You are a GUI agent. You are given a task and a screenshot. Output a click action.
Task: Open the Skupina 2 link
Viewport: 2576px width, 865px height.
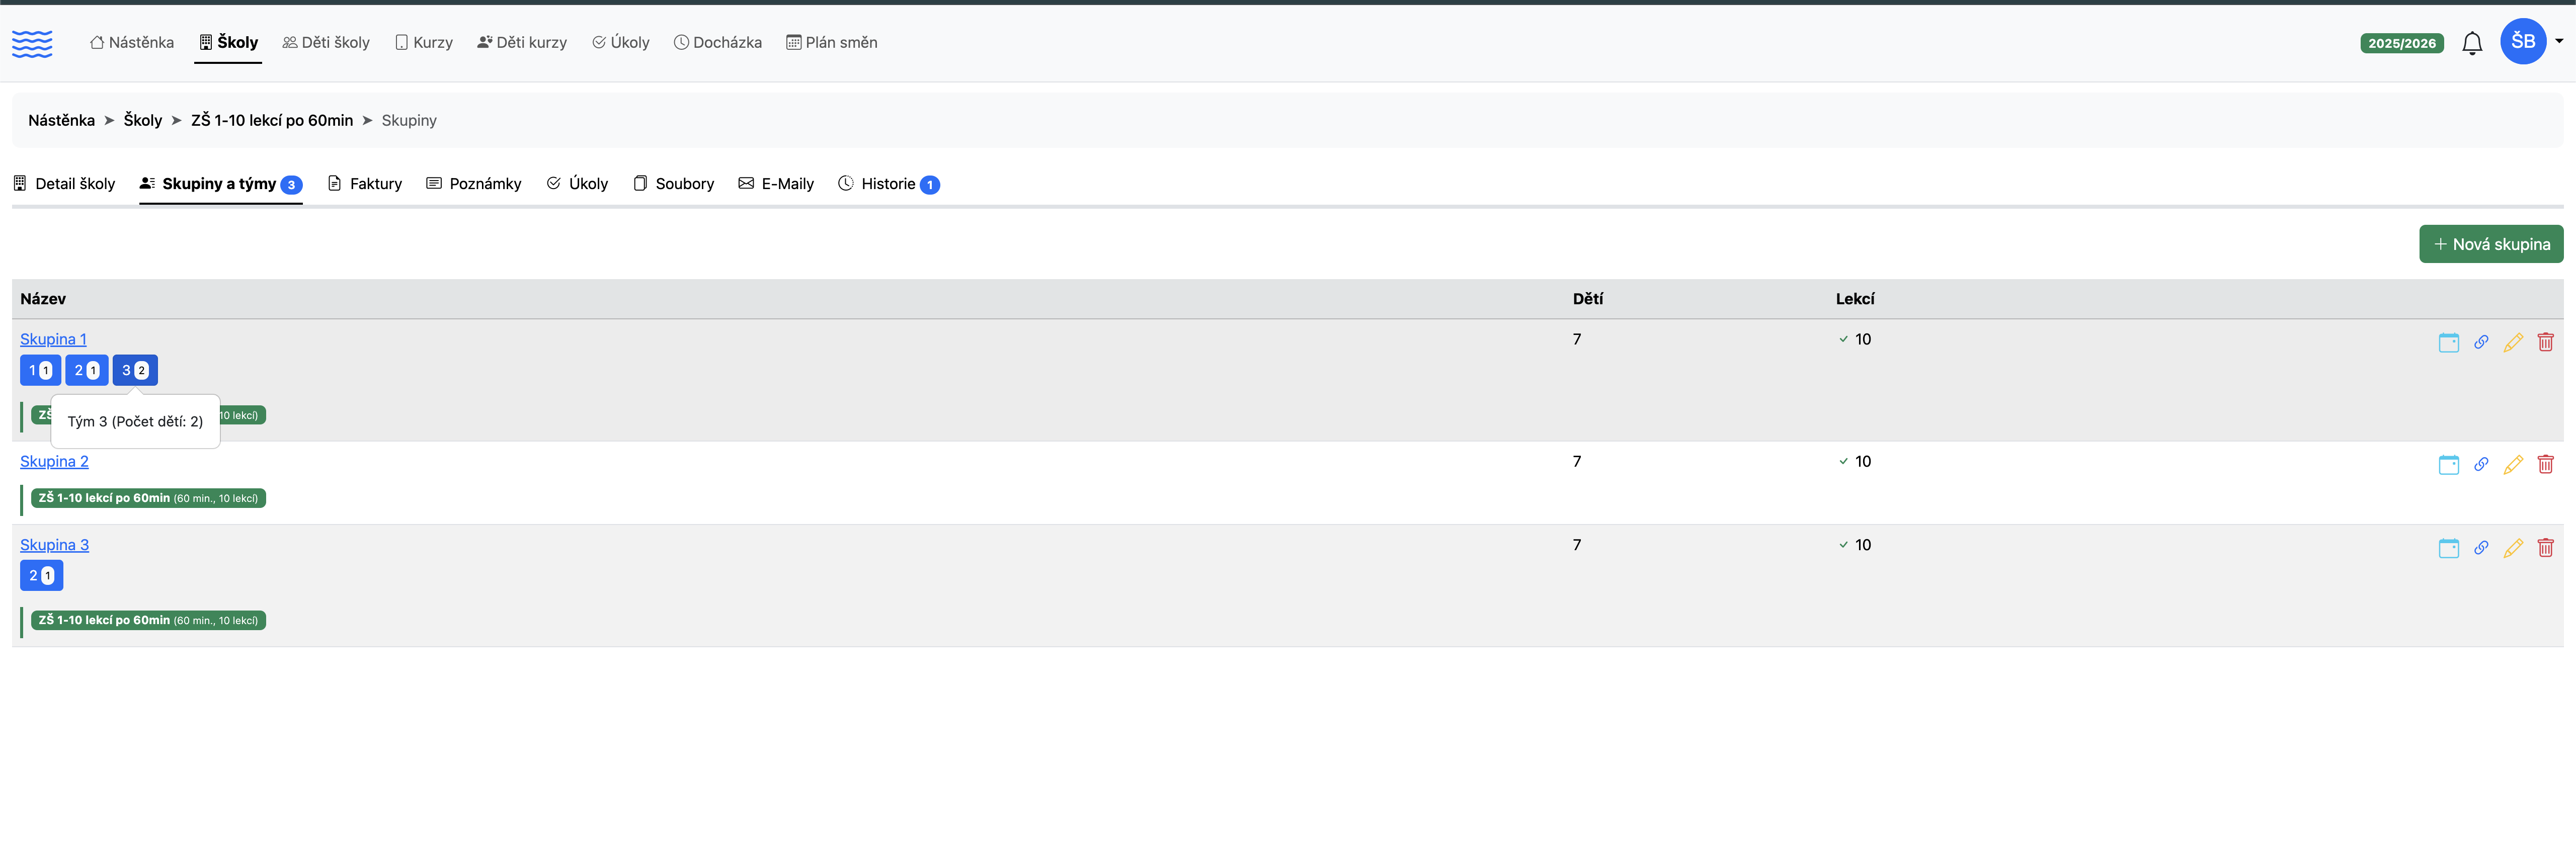(x=54, y=461)
